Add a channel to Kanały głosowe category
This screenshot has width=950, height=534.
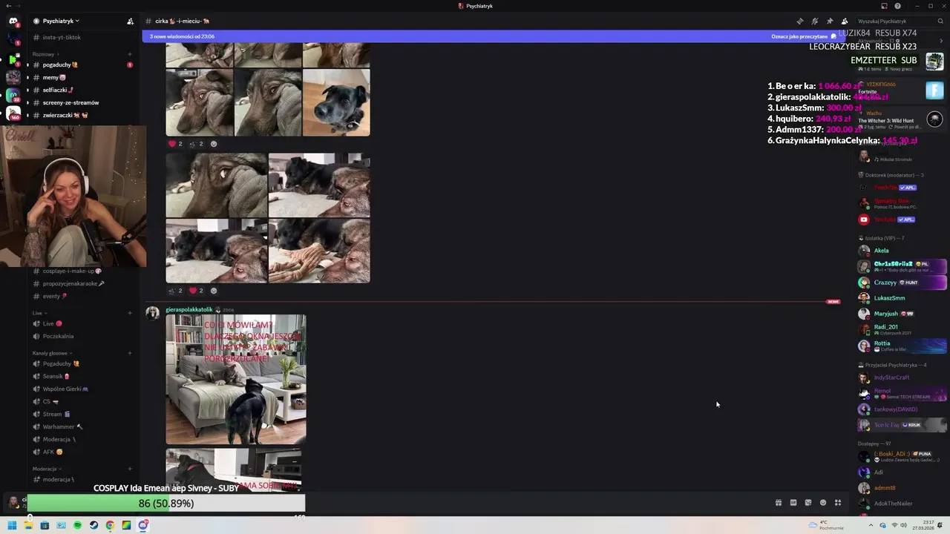[x=130, y=353]
